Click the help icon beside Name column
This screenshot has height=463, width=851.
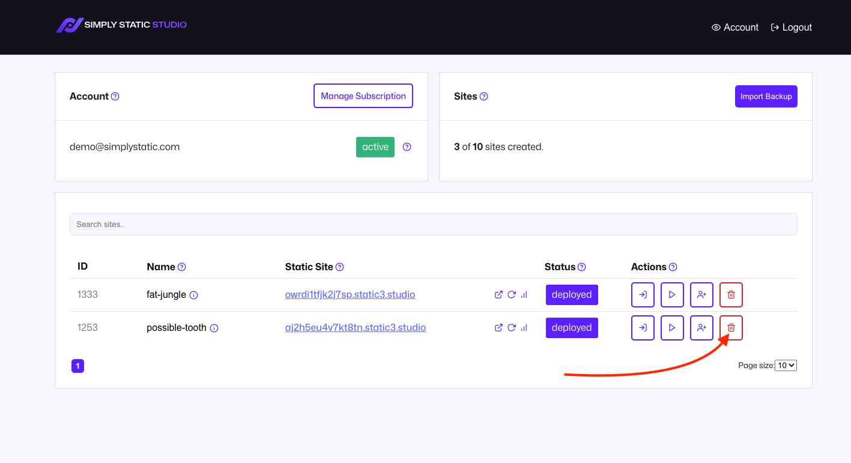pyautogui.click(x=182, y=267)
